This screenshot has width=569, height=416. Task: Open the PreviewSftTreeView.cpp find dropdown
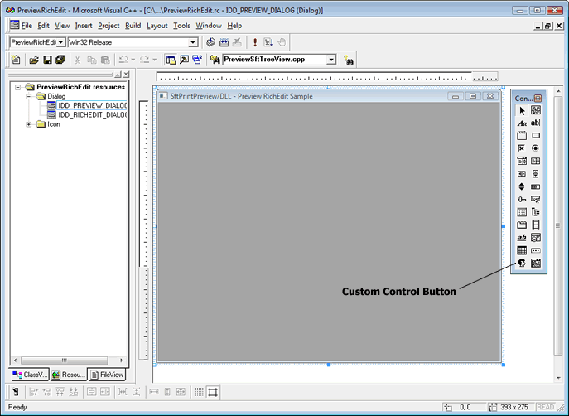point(331,60)
